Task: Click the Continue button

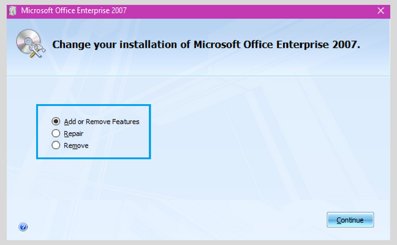Action: [350, 220]
